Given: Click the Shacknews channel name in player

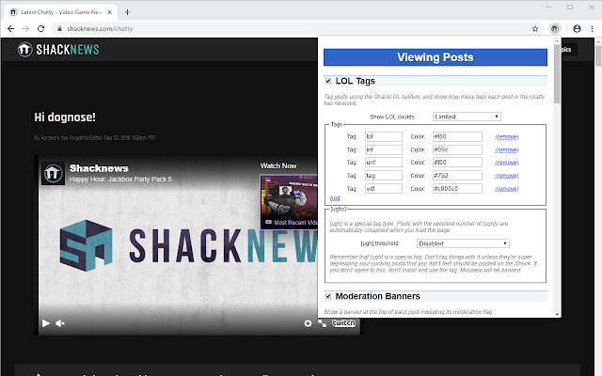Looking at the screenshot, I should click(99, 168).
